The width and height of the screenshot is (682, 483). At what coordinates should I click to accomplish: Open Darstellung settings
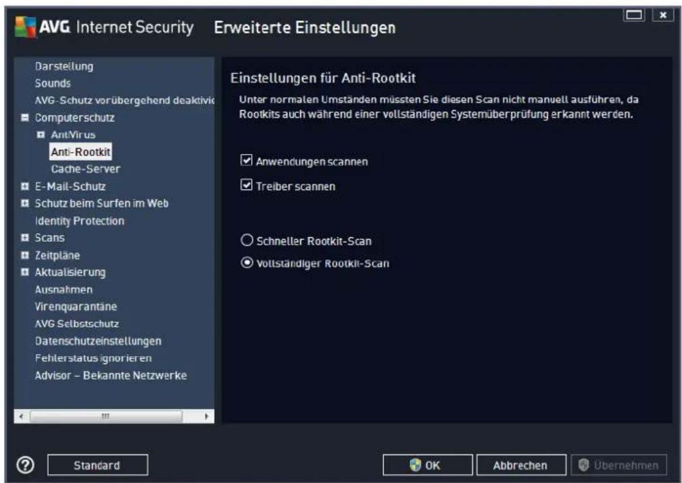click(64, 66)
